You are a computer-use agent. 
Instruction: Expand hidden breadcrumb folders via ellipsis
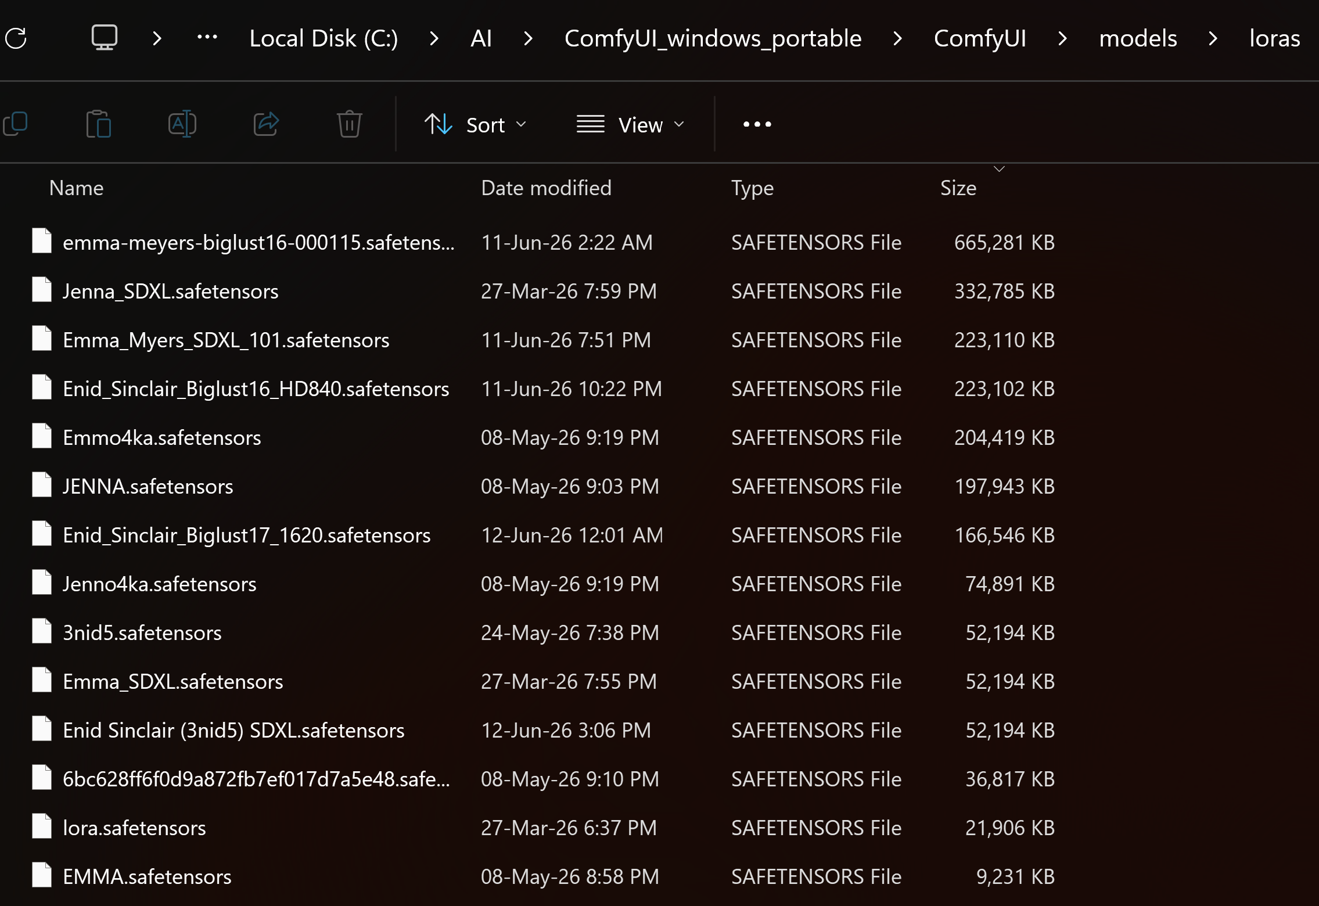(x=207, y=38)
